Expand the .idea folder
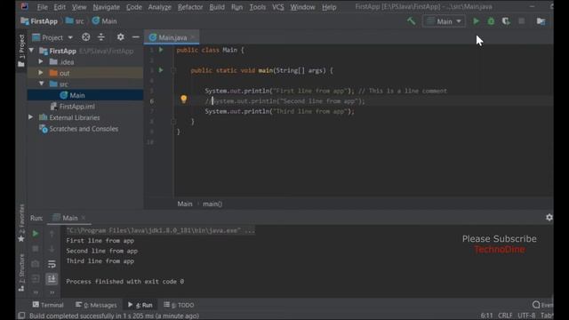Screen dimensions: 569x320 [41, 61]
